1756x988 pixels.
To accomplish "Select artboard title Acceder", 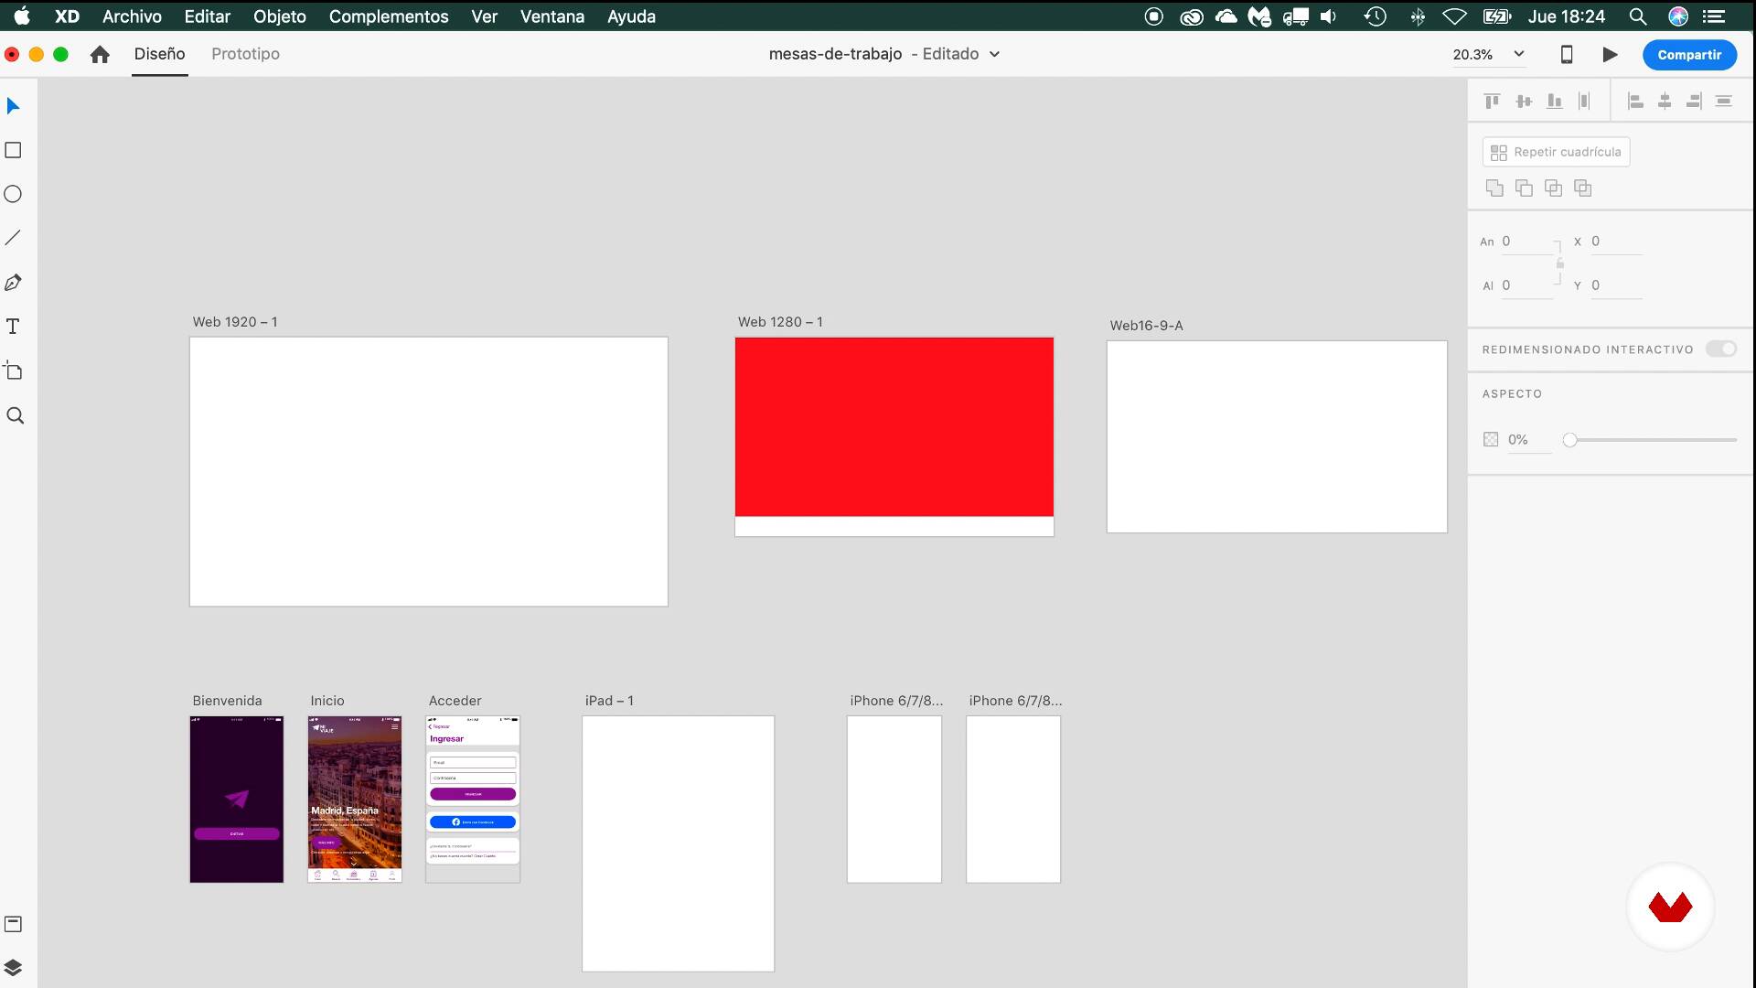I will point(455,701).
